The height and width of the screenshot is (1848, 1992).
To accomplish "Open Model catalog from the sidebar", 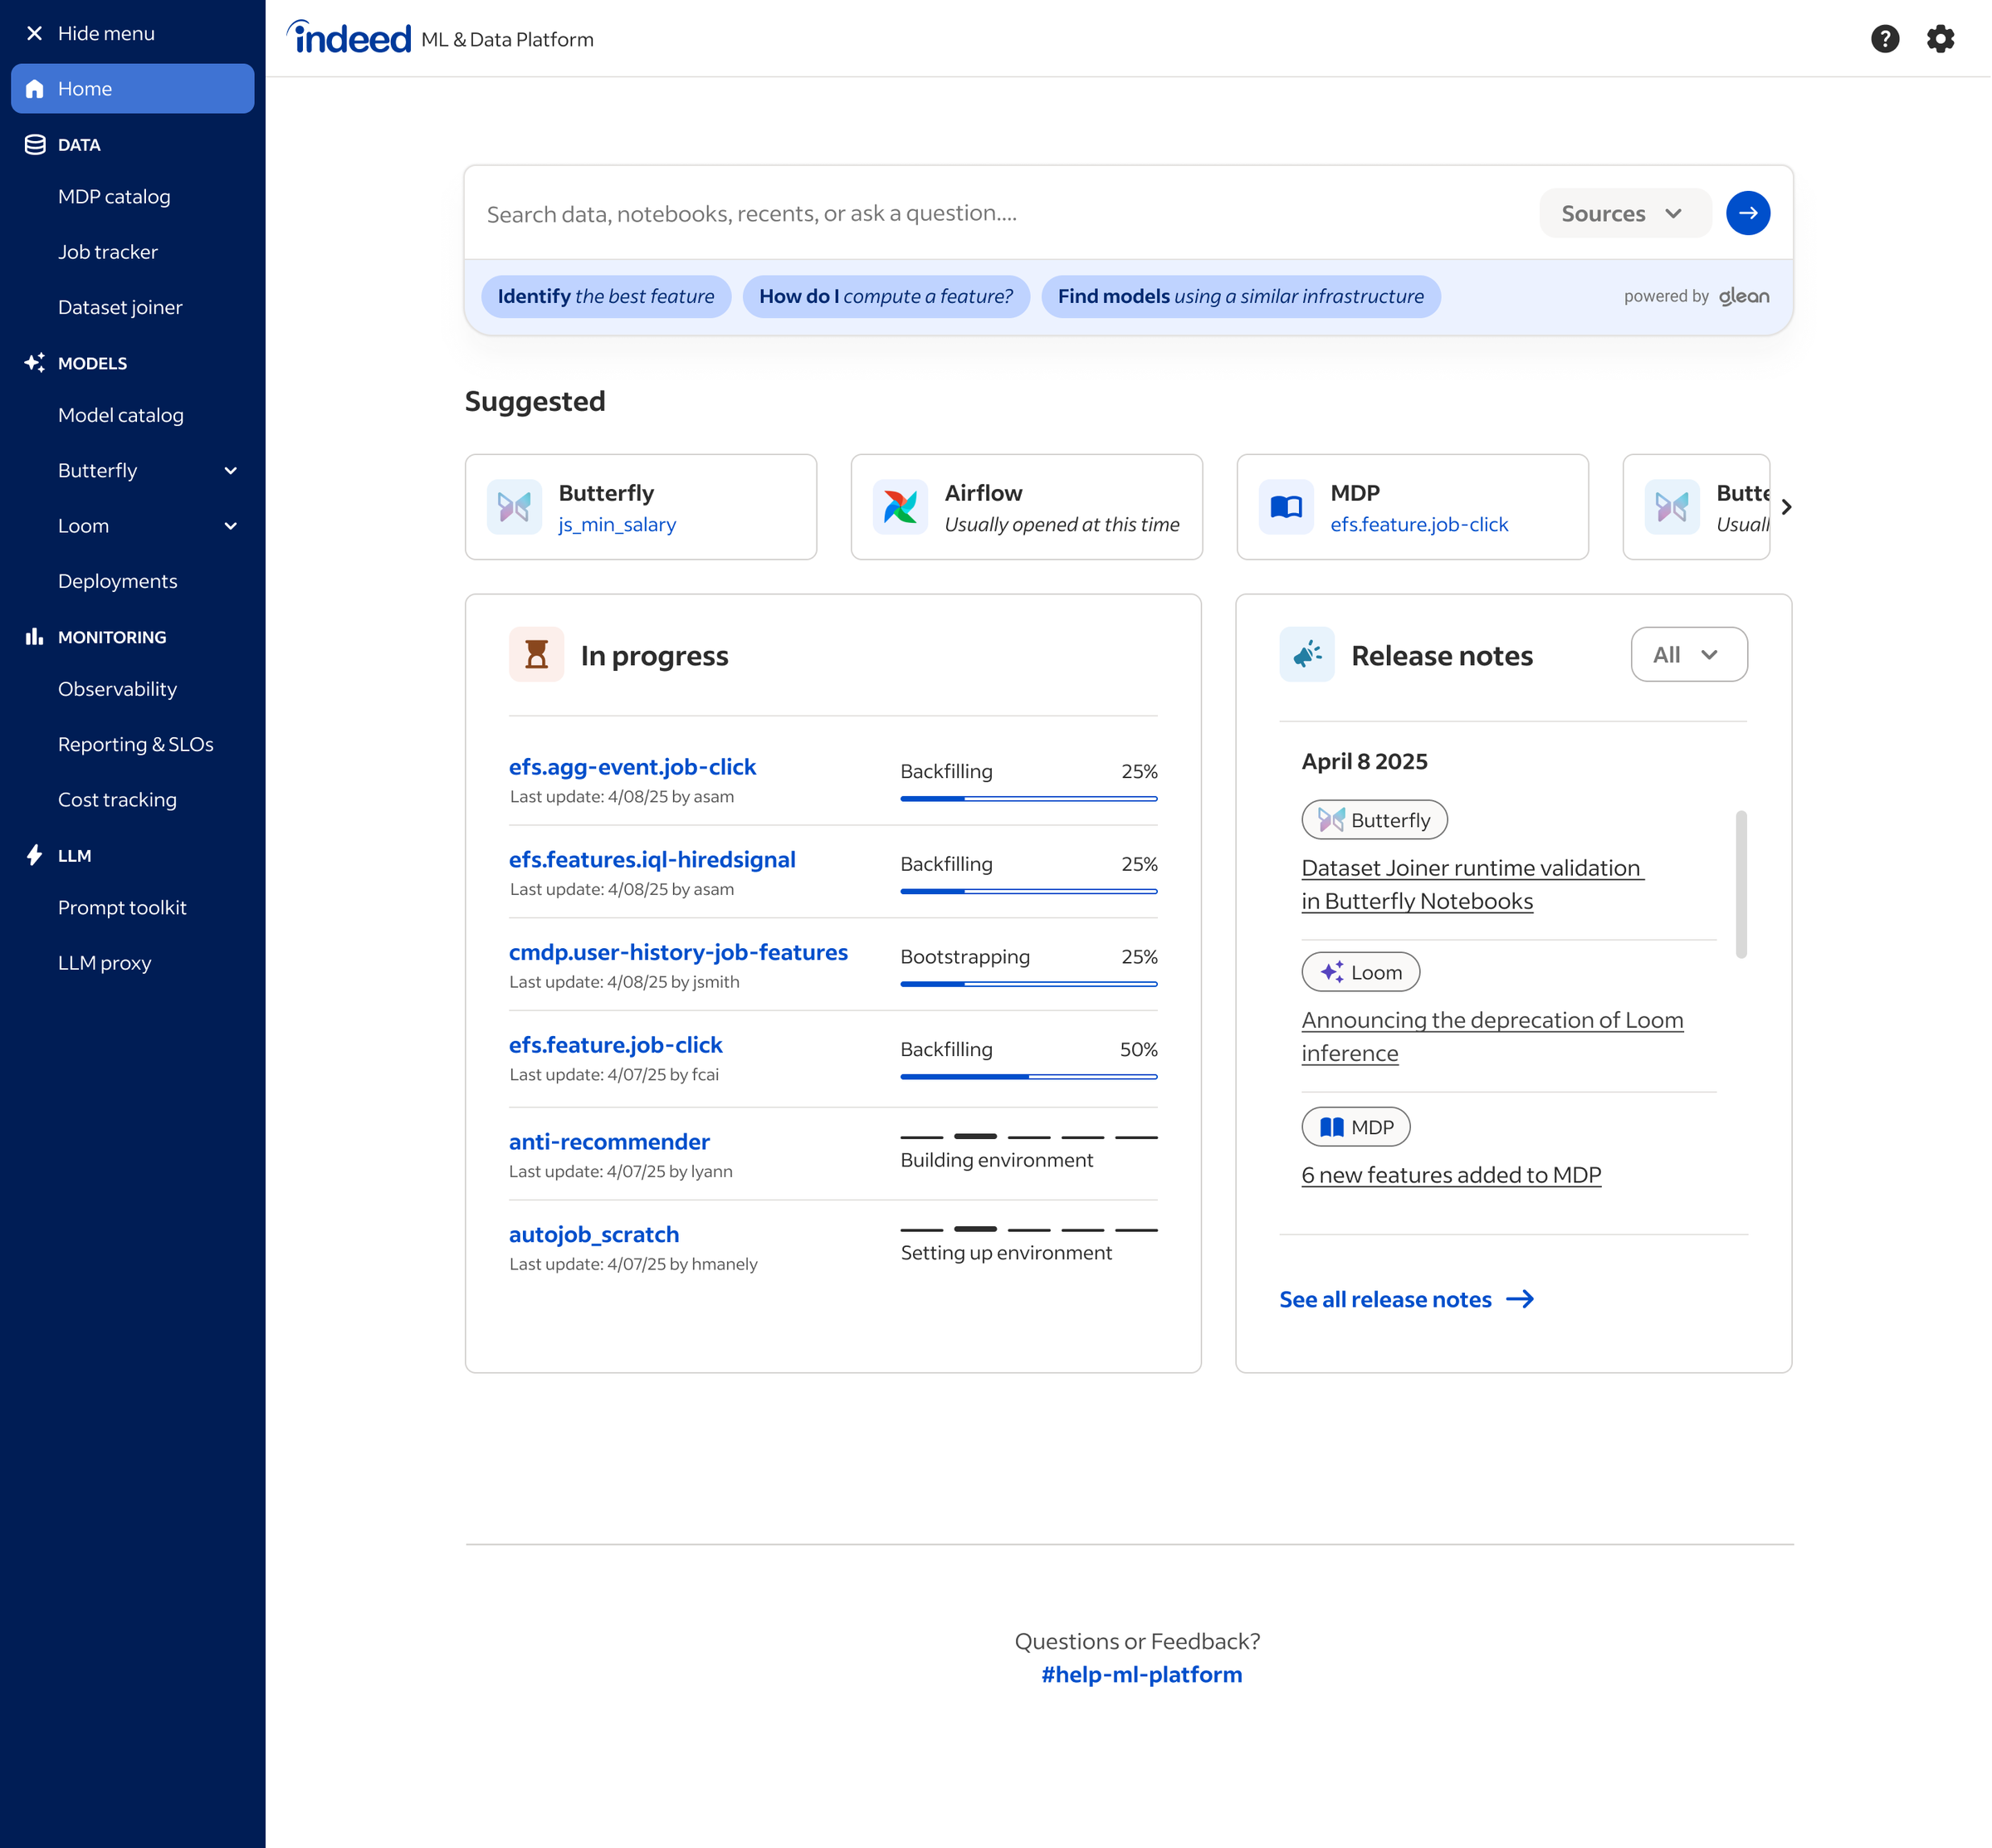I will (x=121, y=415).
